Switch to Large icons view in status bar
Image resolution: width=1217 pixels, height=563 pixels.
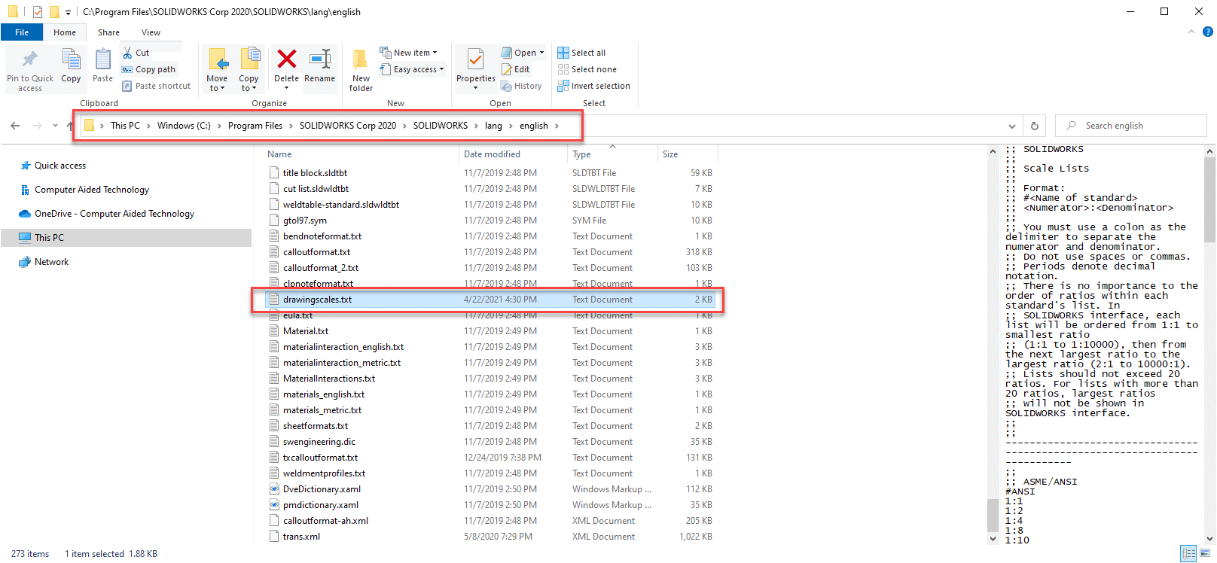(x=1205, y=554)
